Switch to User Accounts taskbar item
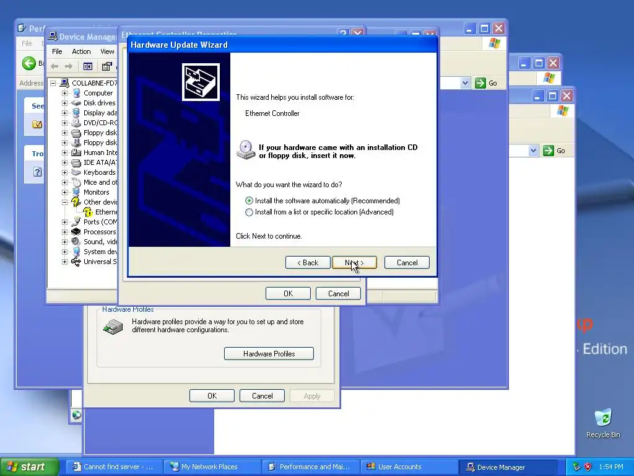 coord(409,467)
